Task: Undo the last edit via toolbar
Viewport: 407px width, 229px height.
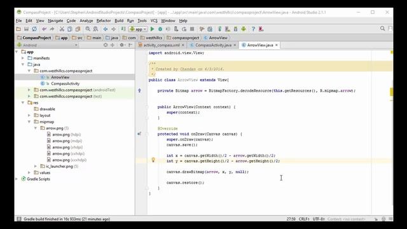Action: click(x=44, y=29)
